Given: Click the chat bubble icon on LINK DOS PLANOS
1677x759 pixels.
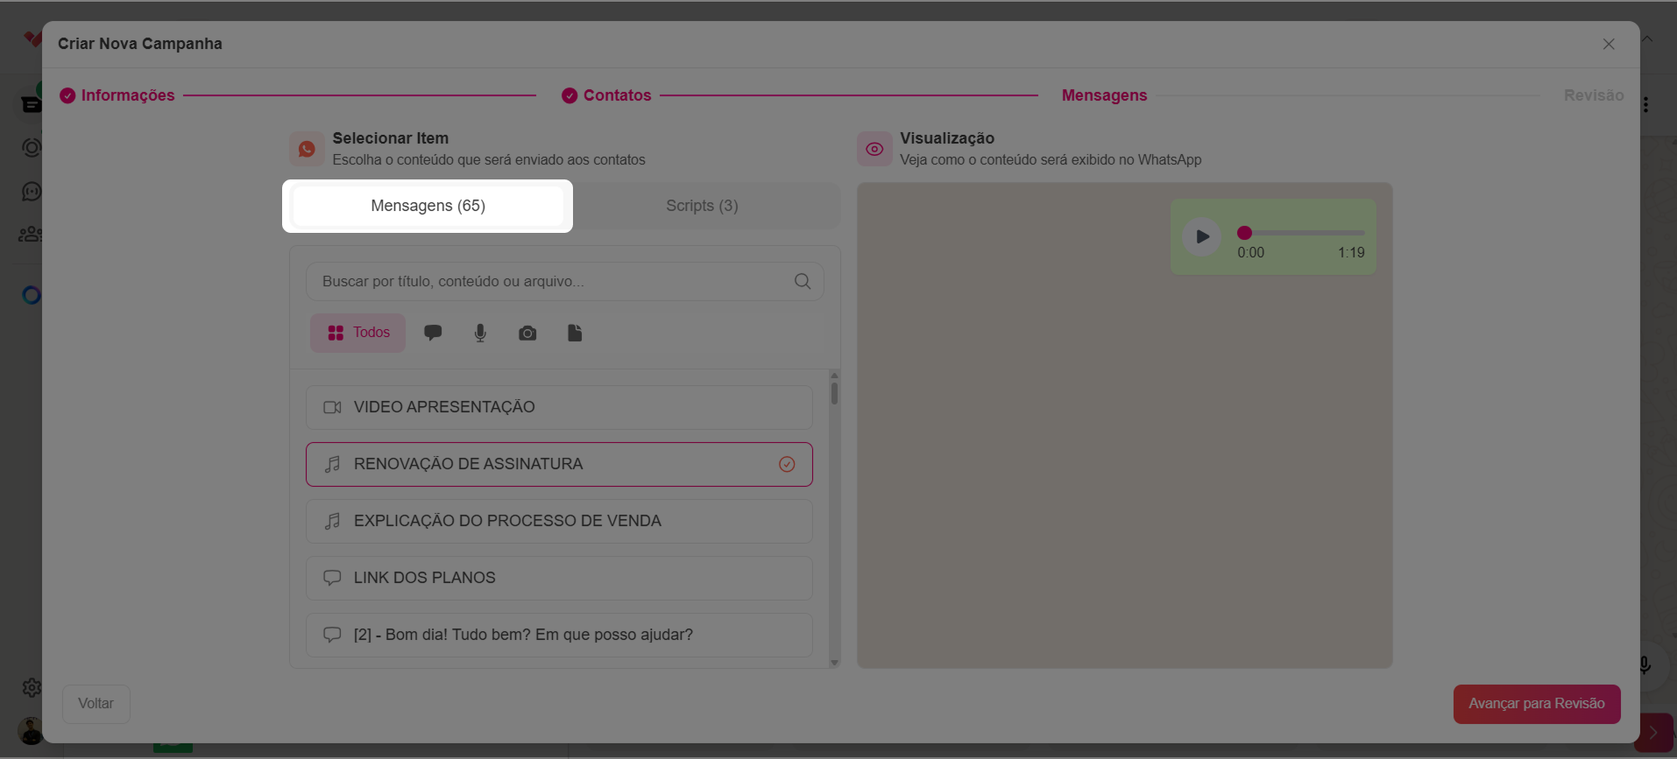Looking at the screenshot, I should click(332, 578).
